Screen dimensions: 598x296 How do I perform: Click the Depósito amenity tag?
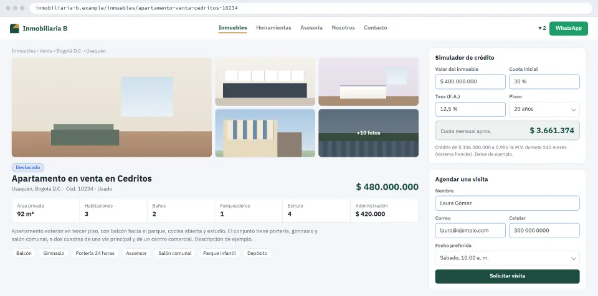coord(257,253)
